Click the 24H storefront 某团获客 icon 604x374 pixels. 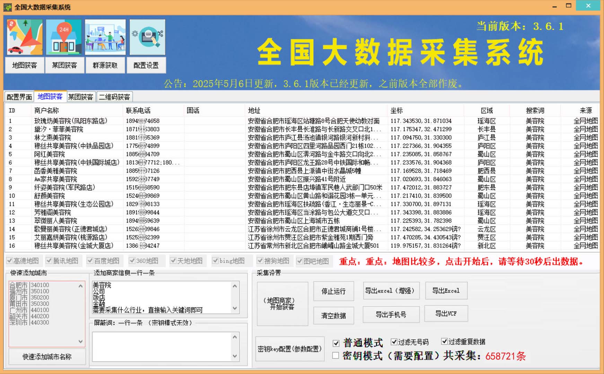point(64,36)
